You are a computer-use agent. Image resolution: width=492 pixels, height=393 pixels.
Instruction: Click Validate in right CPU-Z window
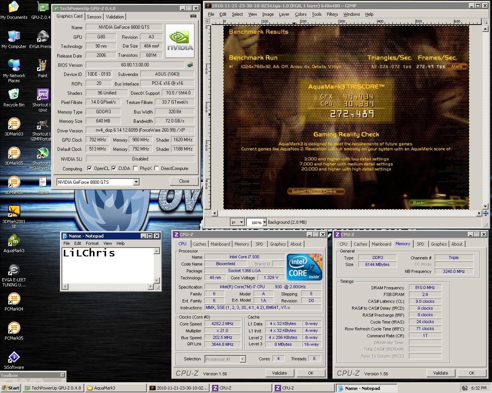(440, 373)
